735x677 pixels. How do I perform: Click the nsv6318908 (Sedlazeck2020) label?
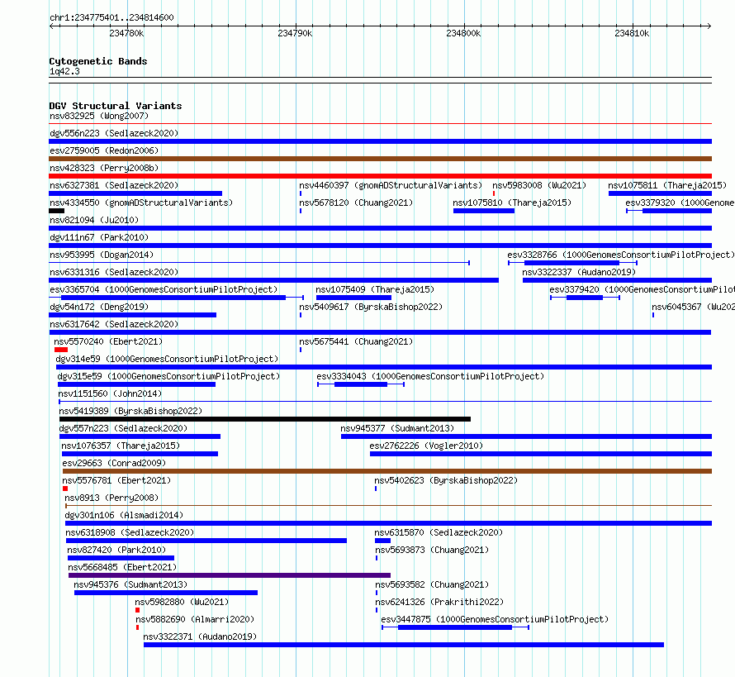tap(130, 532)
